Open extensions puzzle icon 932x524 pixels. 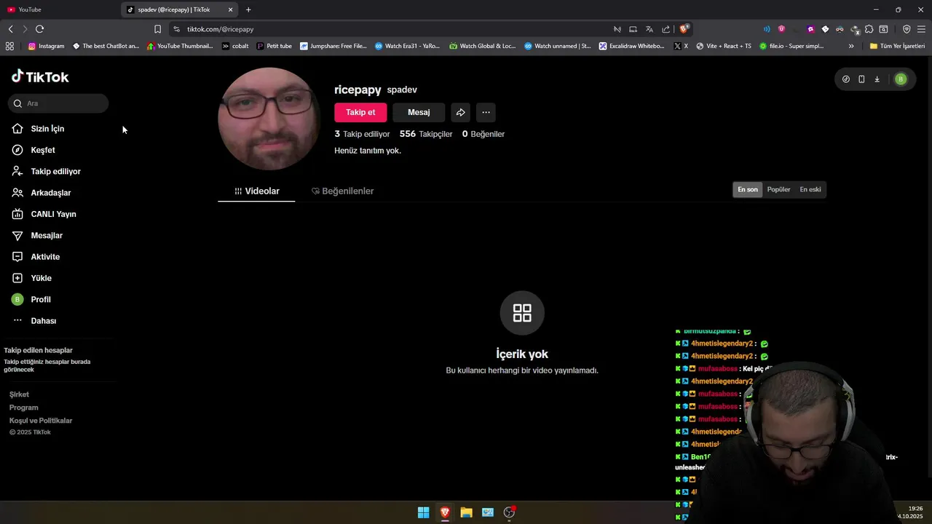(869, 29)
